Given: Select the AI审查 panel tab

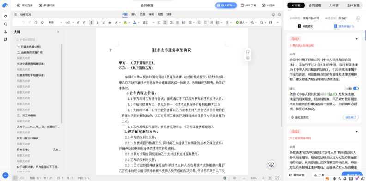Looking at the screenshot, I should click(296, 6).
